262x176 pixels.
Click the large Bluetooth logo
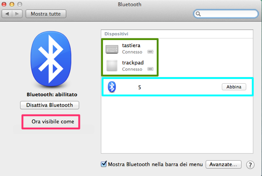(51, 59)
